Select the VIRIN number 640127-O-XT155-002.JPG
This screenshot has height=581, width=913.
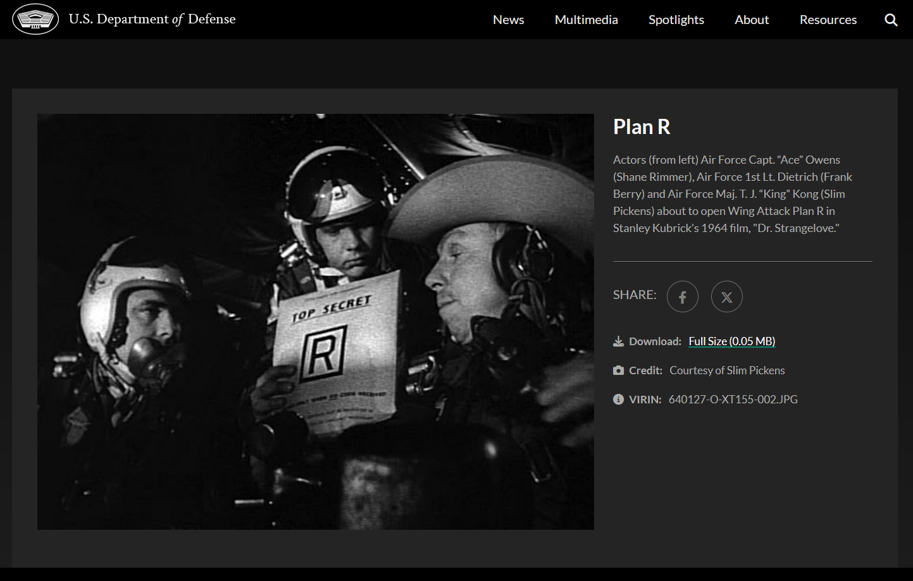click(x=733, y=400)
